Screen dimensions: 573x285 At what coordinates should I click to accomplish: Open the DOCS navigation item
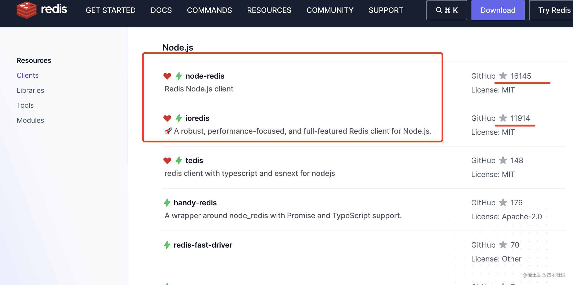[x=161, y=10]
